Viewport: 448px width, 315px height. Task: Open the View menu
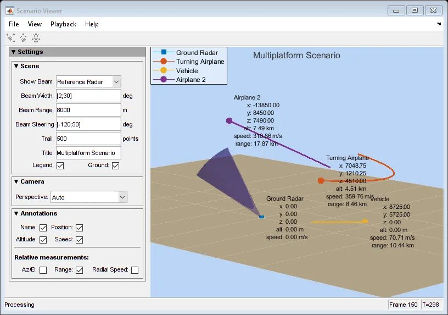pyautogui.click(x=35, y=24)
